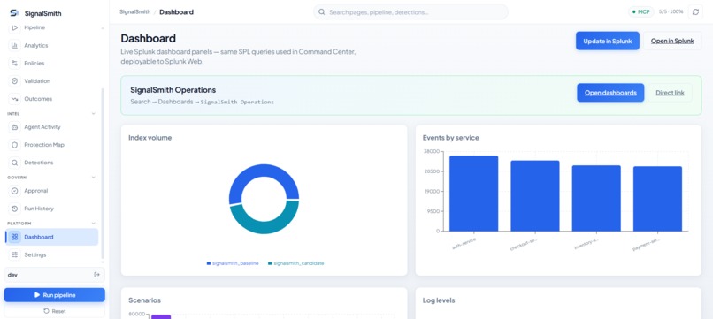713x319 pixels.
Task: Click the SignalSmith breadcrumb link
Action: (135, 12)
